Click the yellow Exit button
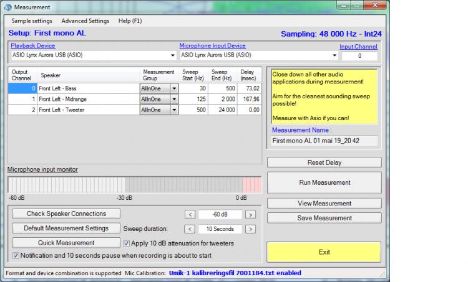 coord(324,252)
